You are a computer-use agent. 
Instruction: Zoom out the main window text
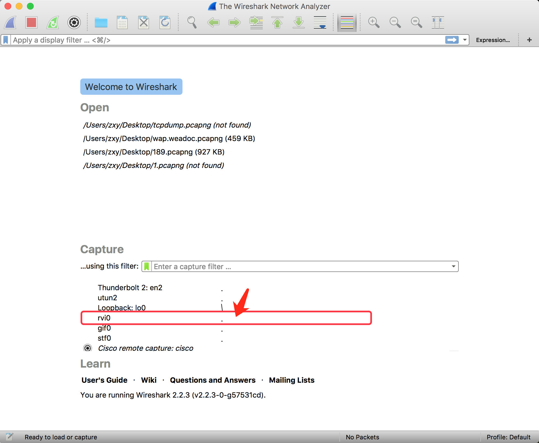(395, 22)
